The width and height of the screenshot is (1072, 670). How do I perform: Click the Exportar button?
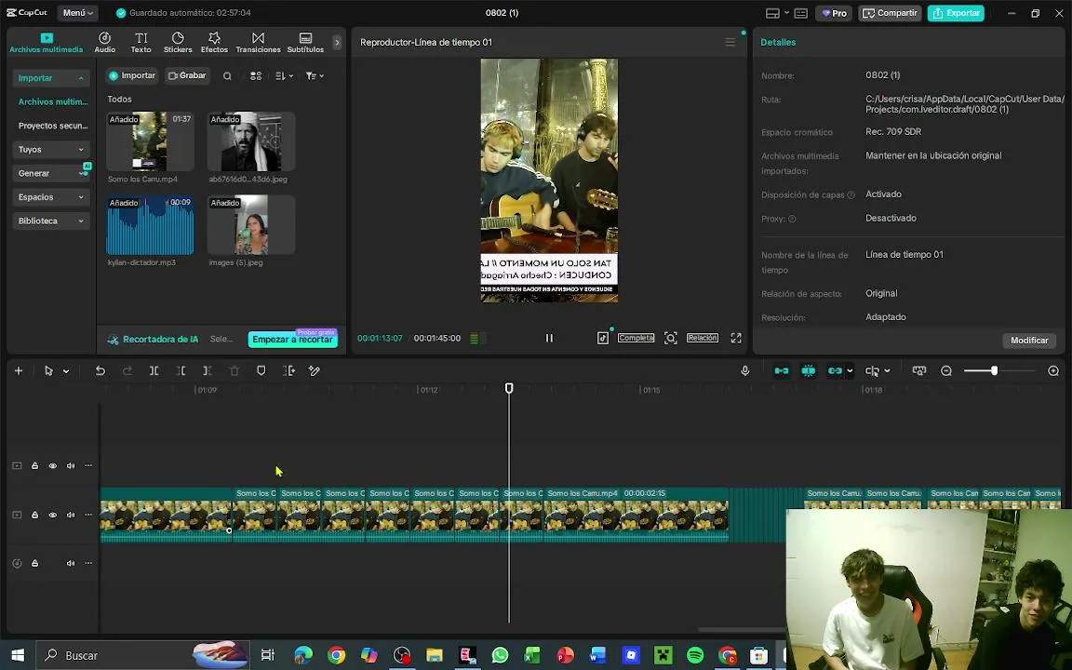956,13
